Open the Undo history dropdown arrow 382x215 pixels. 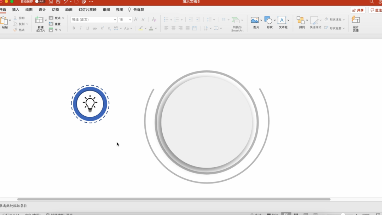[71, 2]
